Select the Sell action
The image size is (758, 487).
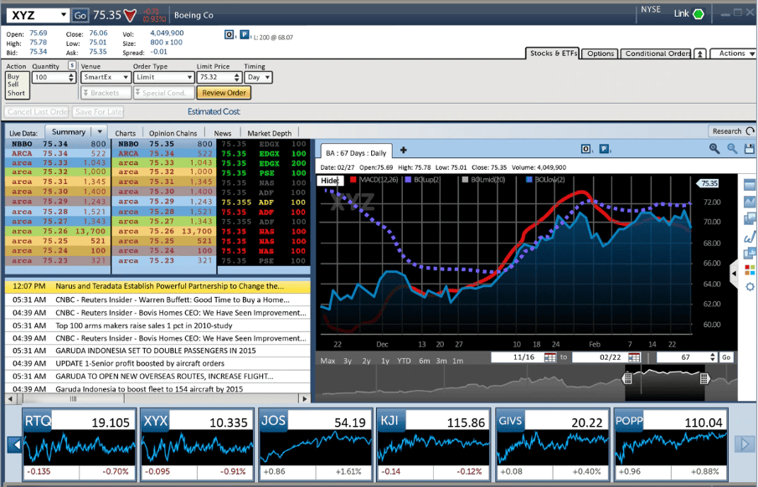point(13,85)
